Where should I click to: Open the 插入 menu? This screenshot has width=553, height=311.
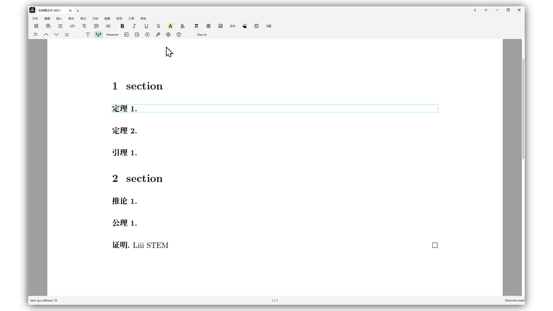(59, 18)
